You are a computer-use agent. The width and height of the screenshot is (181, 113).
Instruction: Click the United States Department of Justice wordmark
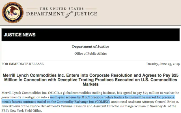click(62, 12)
